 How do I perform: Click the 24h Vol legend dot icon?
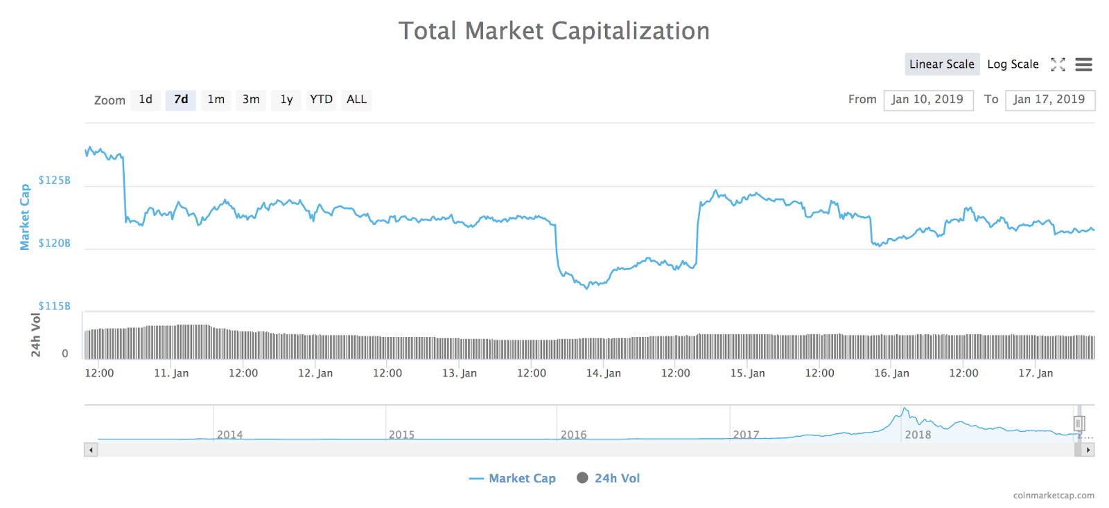[582, 478]
